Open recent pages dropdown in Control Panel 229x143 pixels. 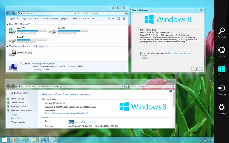point(16,87)
